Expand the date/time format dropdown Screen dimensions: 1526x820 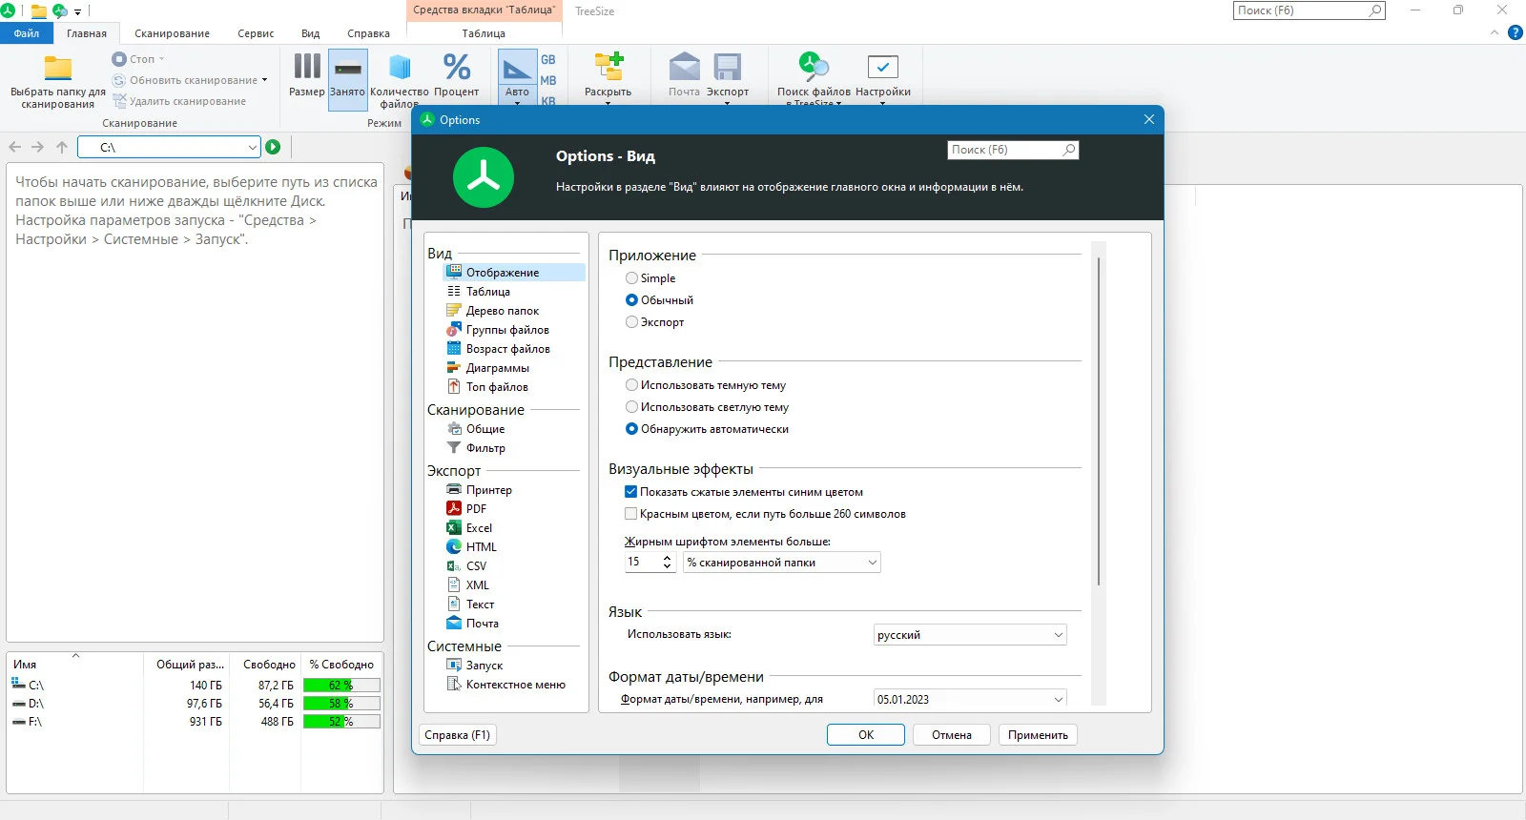(970, 699)
